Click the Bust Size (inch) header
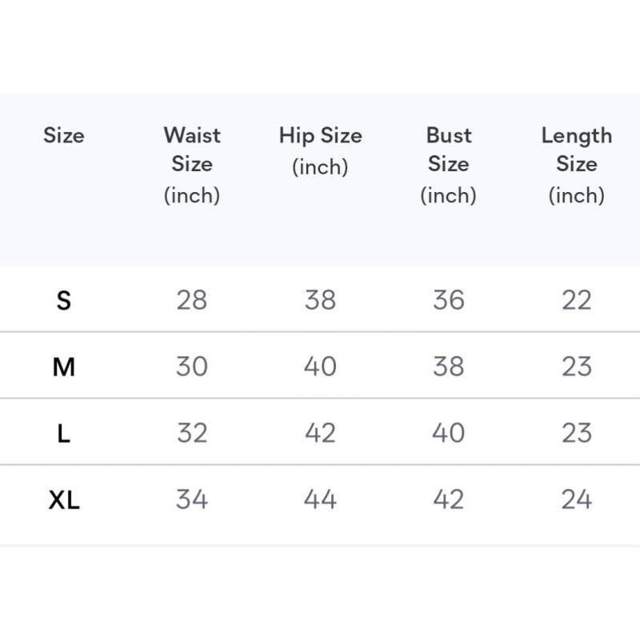Viewport: 640px width, 640px height. coord(449,165)
